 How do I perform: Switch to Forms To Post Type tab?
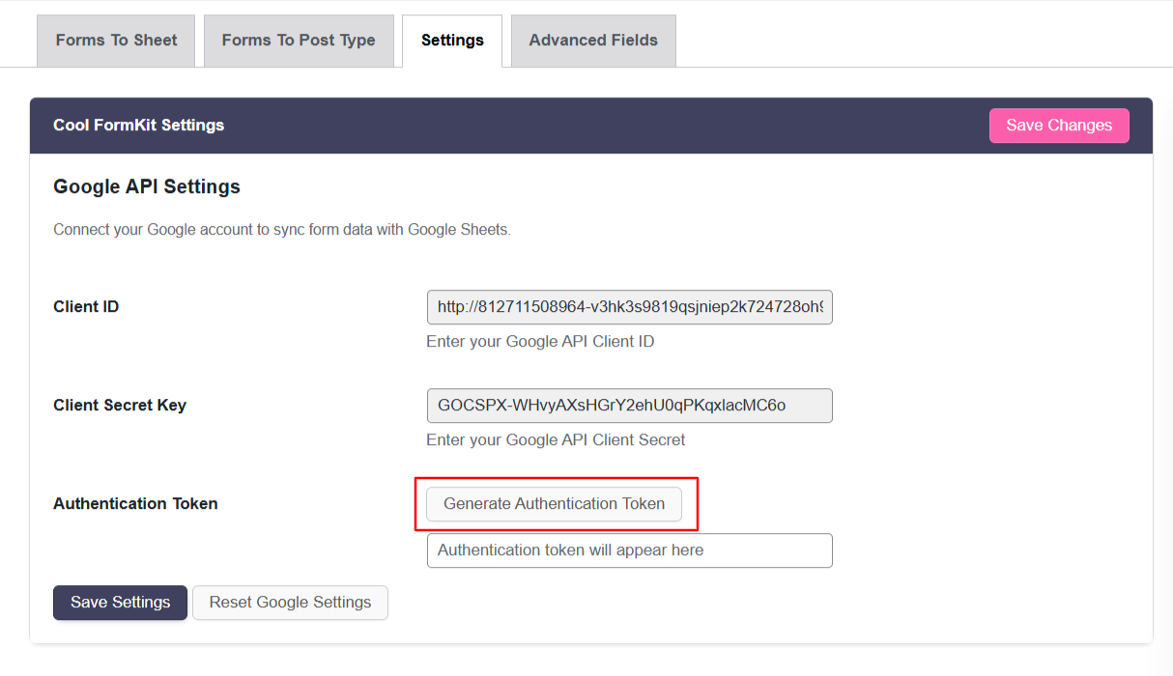coord(299,41)
